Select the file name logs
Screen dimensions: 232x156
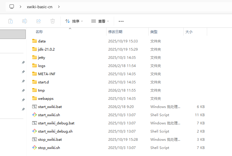point(42,66)
